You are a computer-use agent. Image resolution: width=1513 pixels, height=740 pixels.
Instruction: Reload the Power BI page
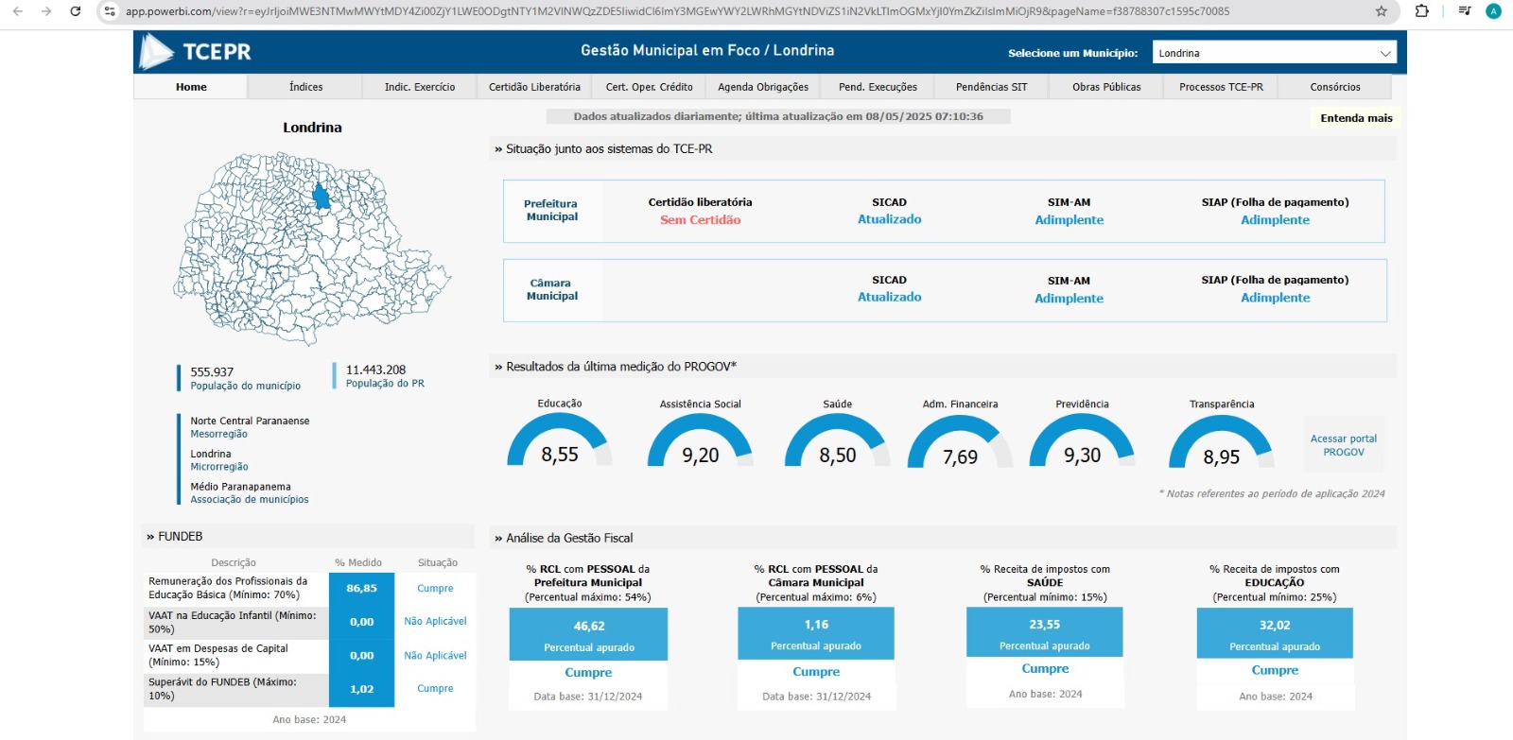tap(76, 11)
